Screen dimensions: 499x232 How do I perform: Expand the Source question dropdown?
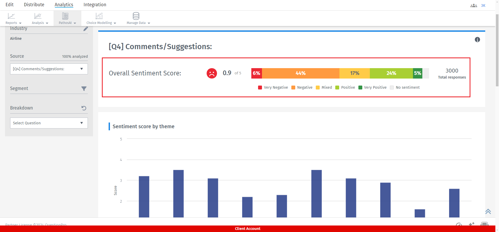[x=49, y=69]
